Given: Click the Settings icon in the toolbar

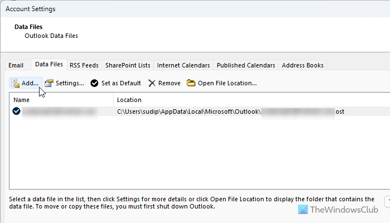Looking at the screenshot, I should pyautogui.click(x=49, y=83).
